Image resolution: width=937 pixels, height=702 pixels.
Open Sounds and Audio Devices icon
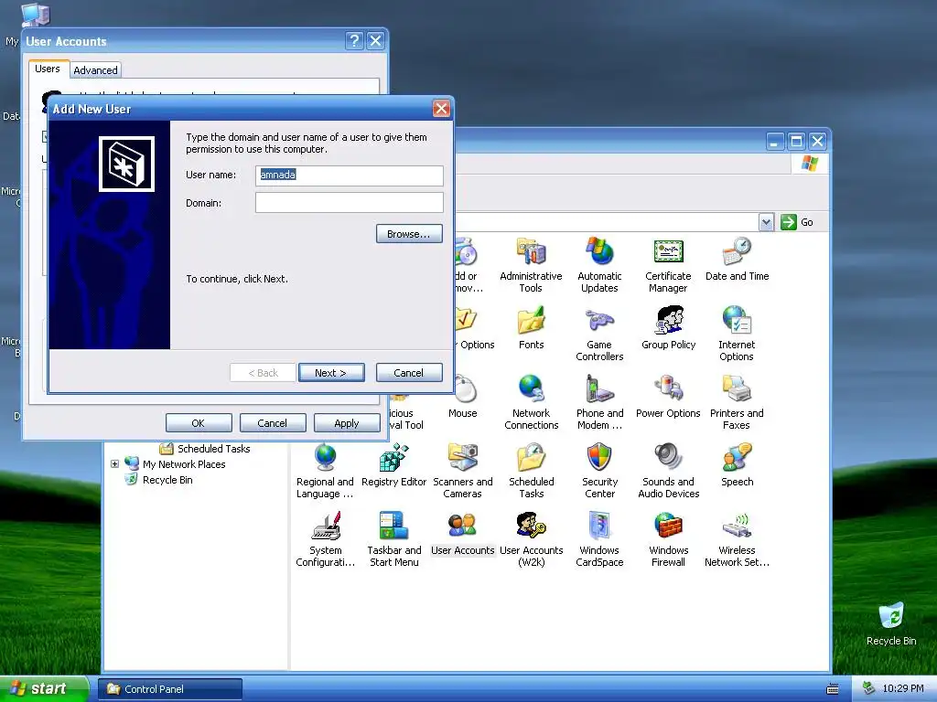668,471
